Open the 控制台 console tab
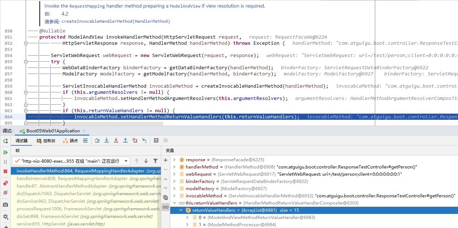 pos(46,141)
